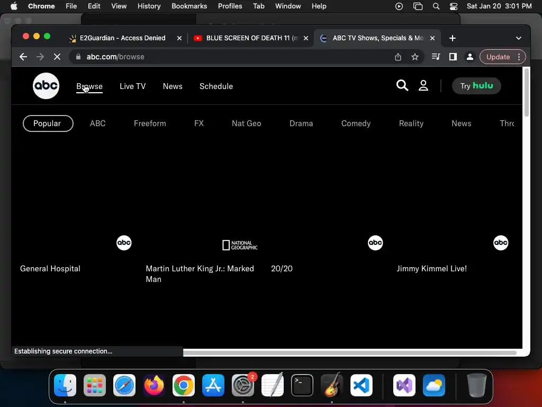Click the abc.com/browse address bar
Viewport: 542px width, 407px height.
[230, 57]
